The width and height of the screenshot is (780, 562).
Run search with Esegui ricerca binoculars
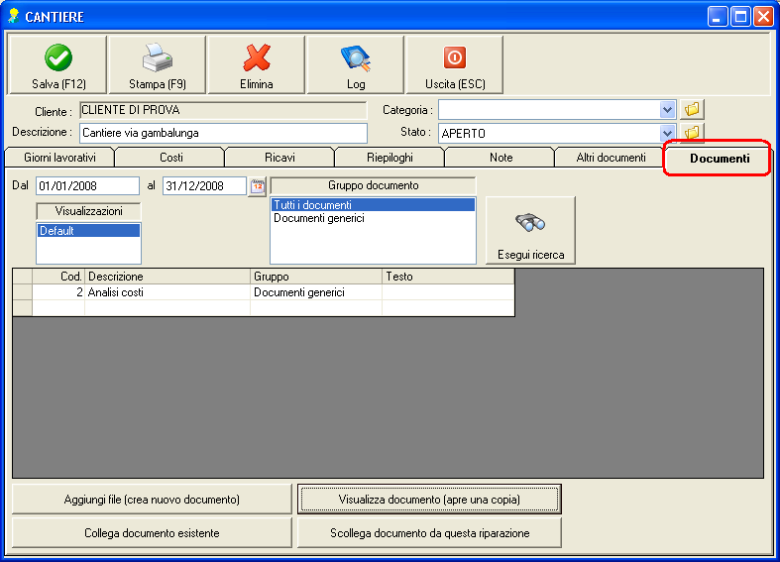(530, 230)
